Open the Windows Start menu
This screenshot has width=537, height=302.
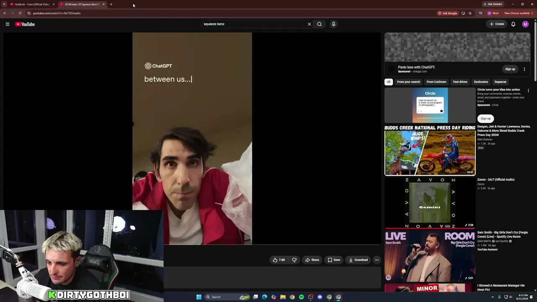tap(199, 297)
